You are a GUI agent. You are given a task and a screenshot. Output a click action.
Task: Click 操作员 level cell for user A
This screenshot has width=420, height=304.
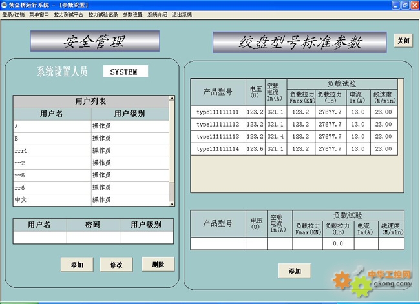point(130,127)
